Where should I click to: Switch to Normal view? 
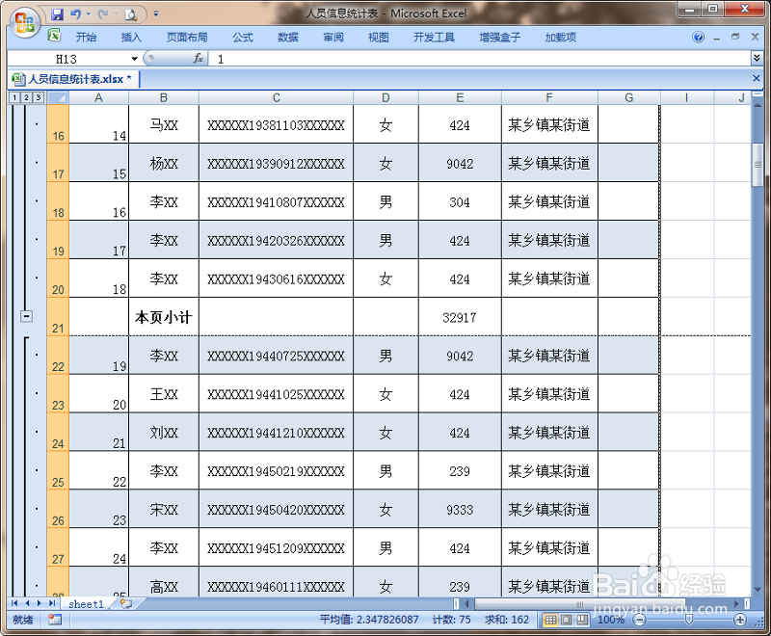click(550, 620)
